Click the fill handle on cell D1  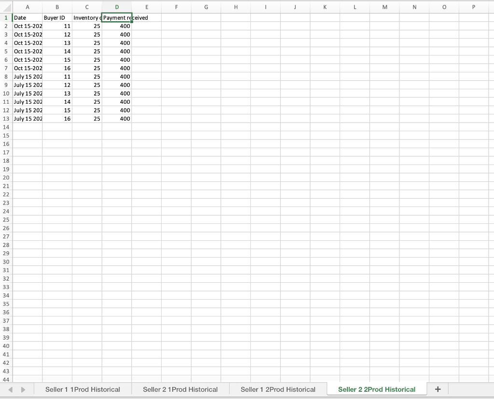pos(131,22)
